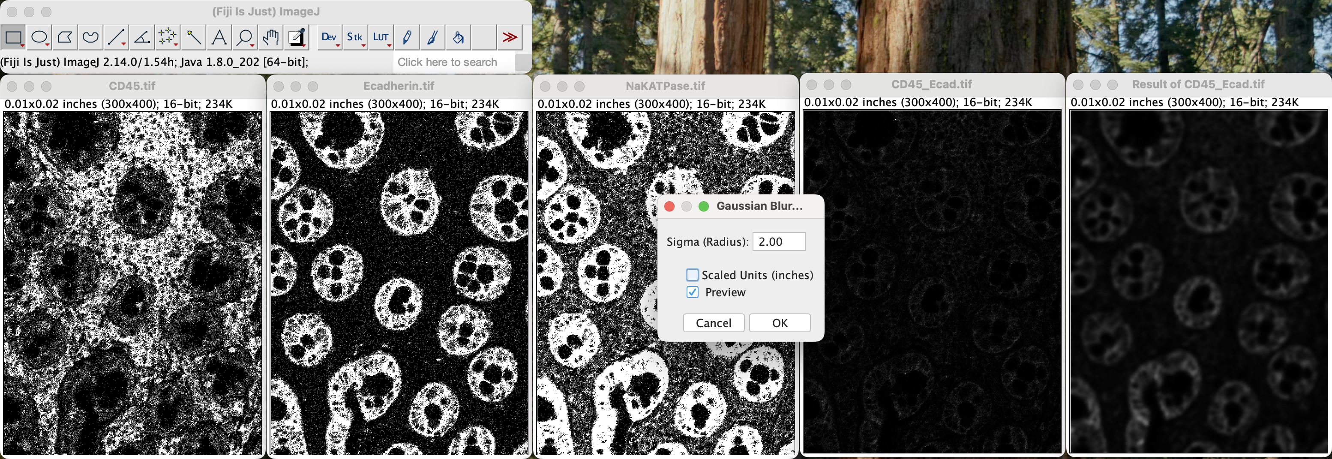
Task: Uncheck the Preview checkbox
Action: click(693, 292)
